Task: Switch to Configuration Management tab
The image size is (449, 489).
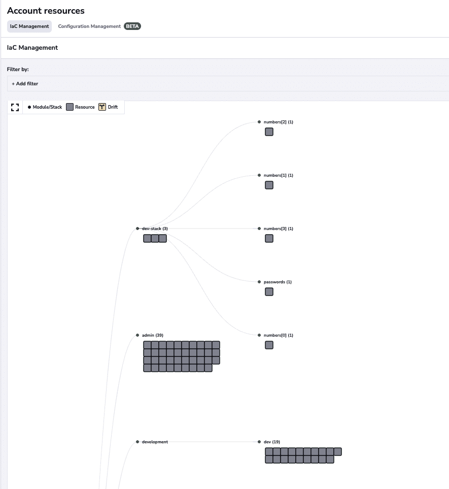Action: pyautogui.click(x=89, y=26)
